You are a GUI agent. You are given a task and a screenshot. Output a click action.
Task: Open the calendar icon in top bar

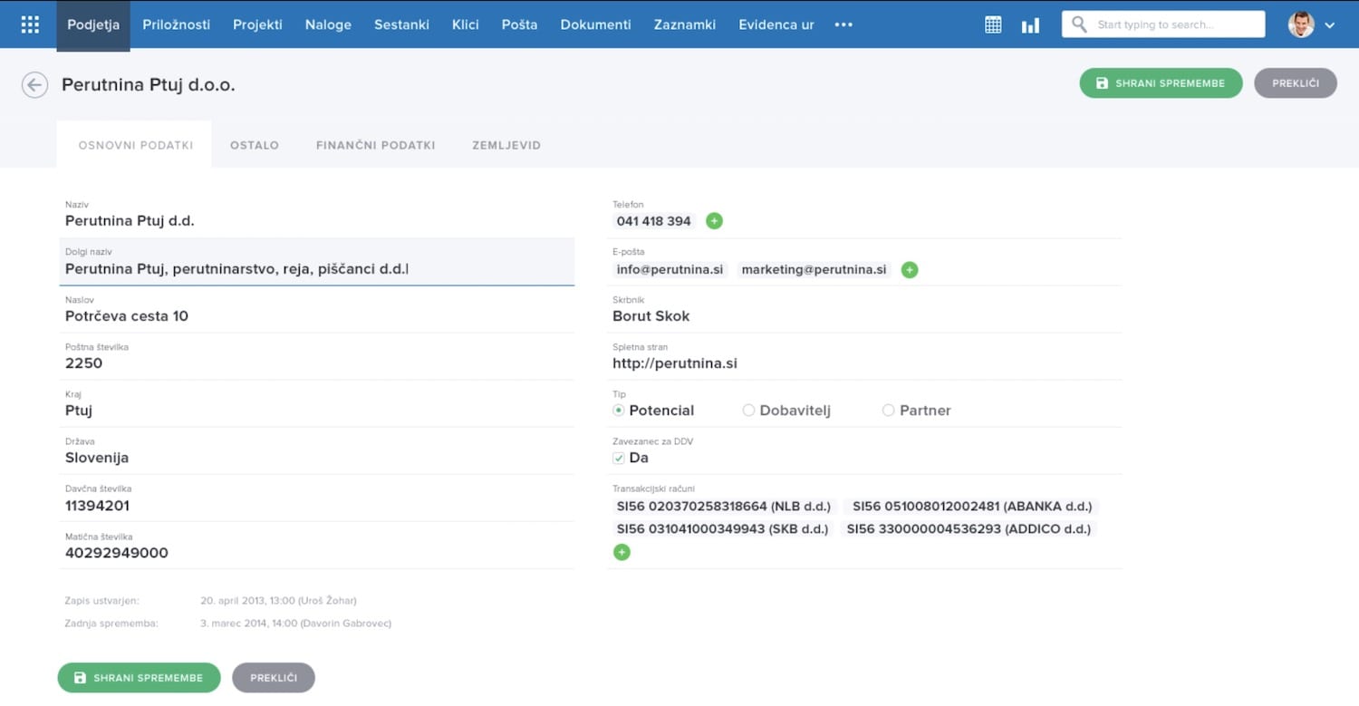(993, 24)
